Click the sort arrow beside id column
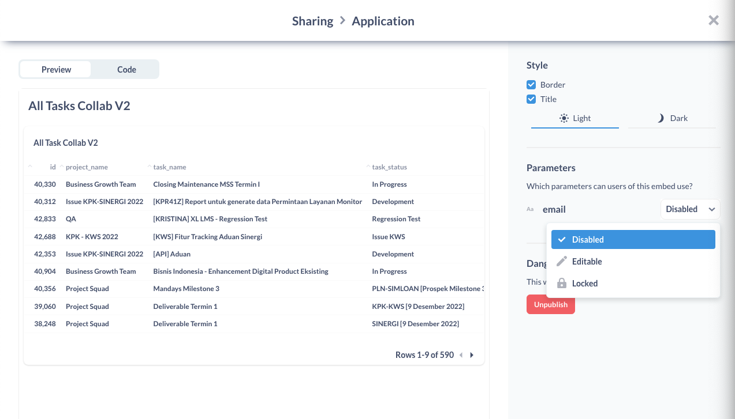Viewport: 735px width, 419px height. point(30,167)
